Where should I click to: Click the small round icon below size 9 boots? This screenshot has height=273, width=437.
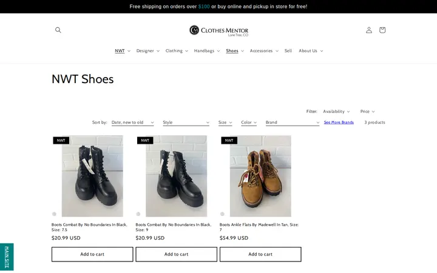(138, 214)
